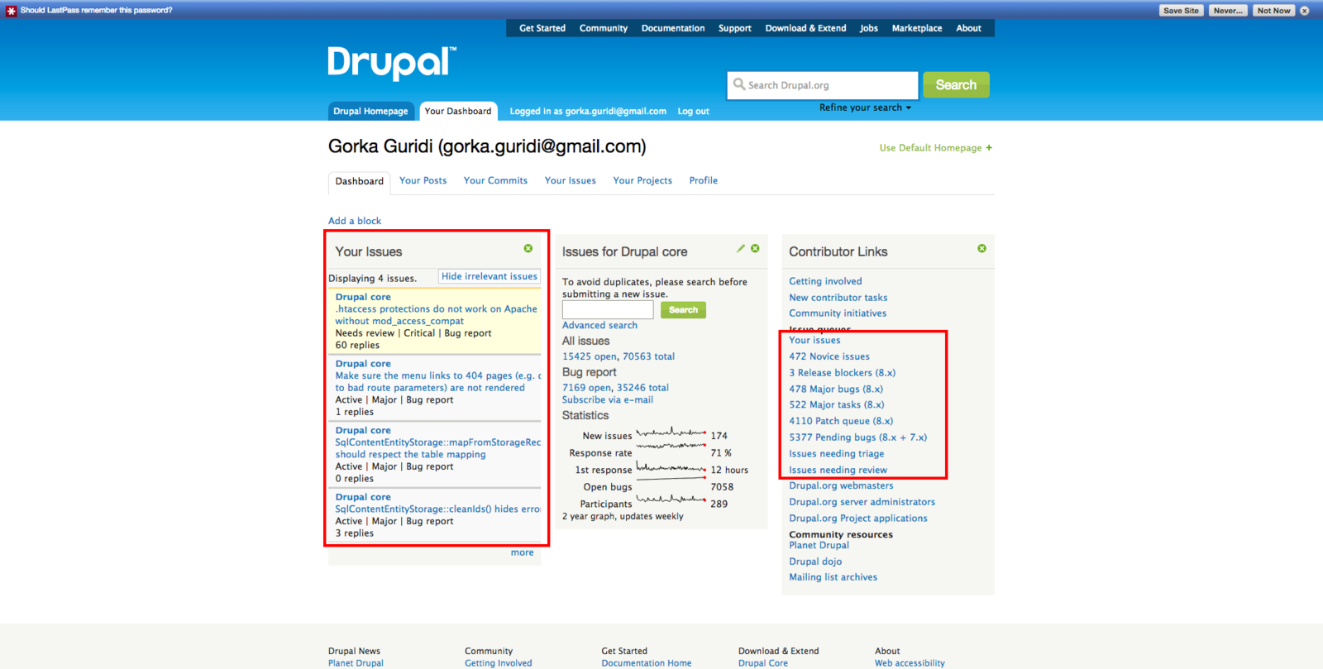This screenshot has height=669, width=1323.
Task: Close the Issues for Drupal core block
Action: (755, 248)
